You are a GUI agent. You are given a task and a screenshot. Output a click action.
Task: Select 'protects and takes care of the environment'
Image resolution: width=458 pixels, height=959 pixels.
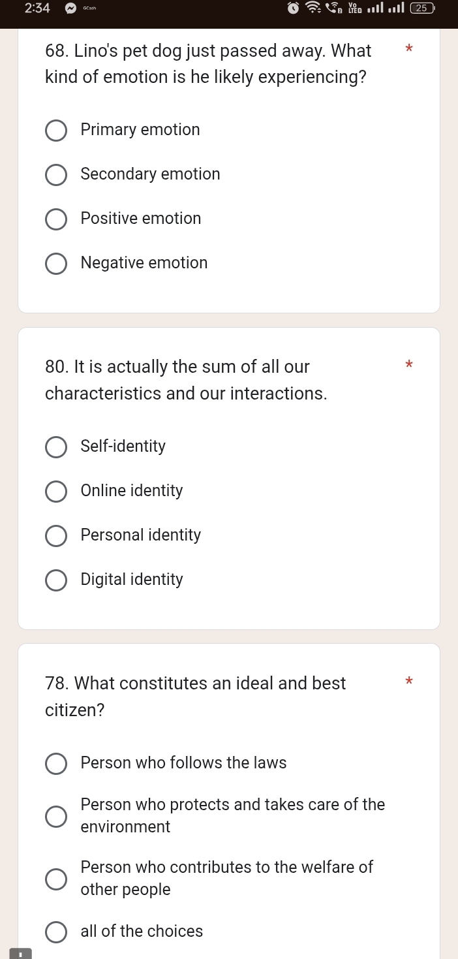tap(56, 816)
